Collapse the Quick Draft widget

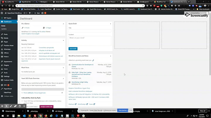tap(110, 24)
